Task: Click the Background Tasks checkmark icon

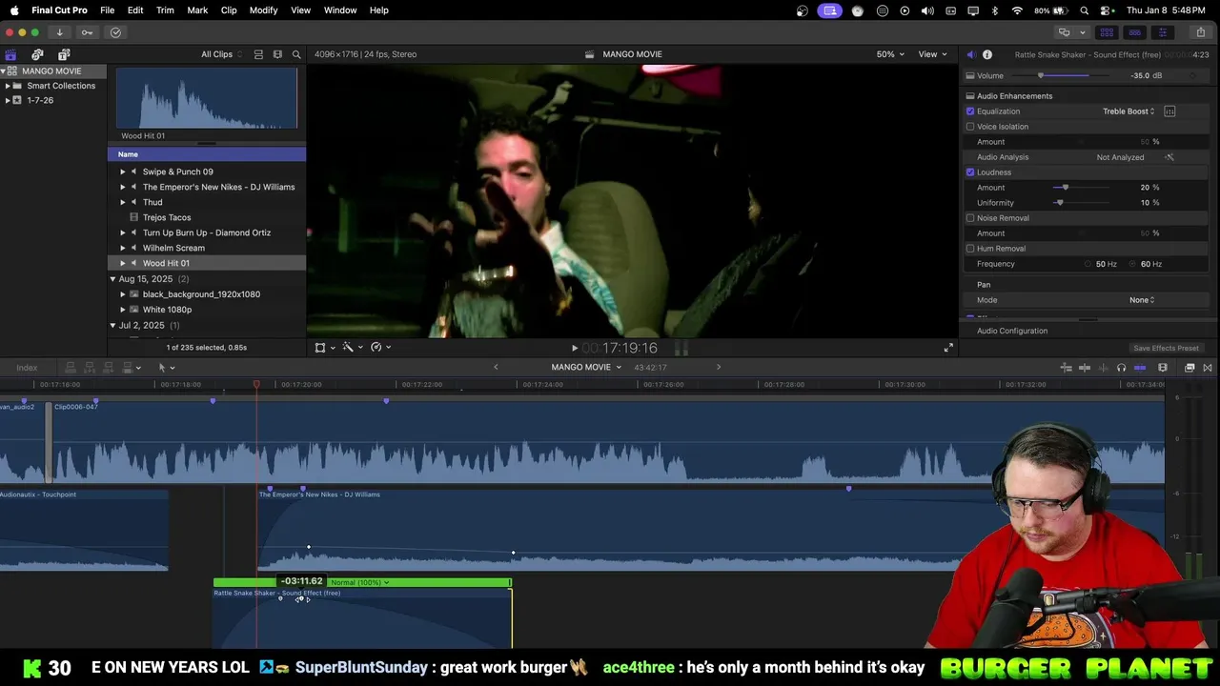Action: click(x=115, y=32)
